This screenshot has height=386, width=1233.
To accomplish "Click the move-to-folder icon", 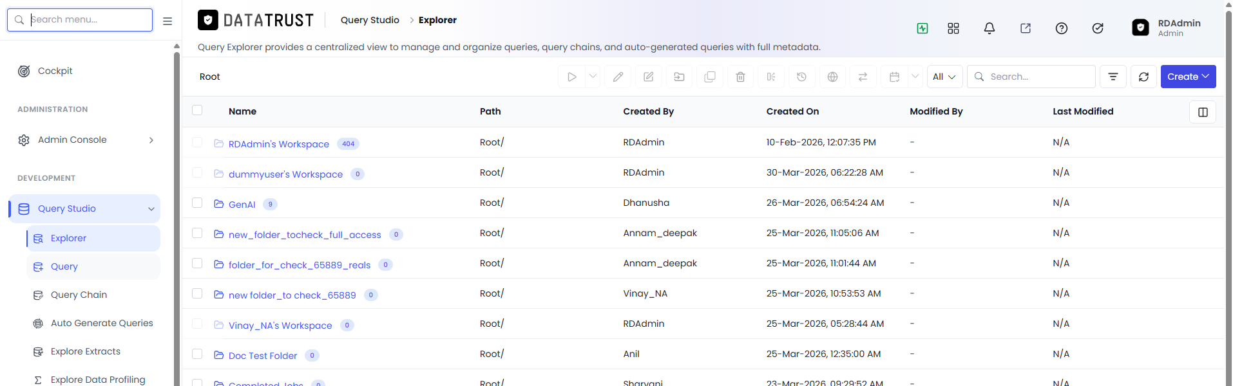I will point(679,77).
